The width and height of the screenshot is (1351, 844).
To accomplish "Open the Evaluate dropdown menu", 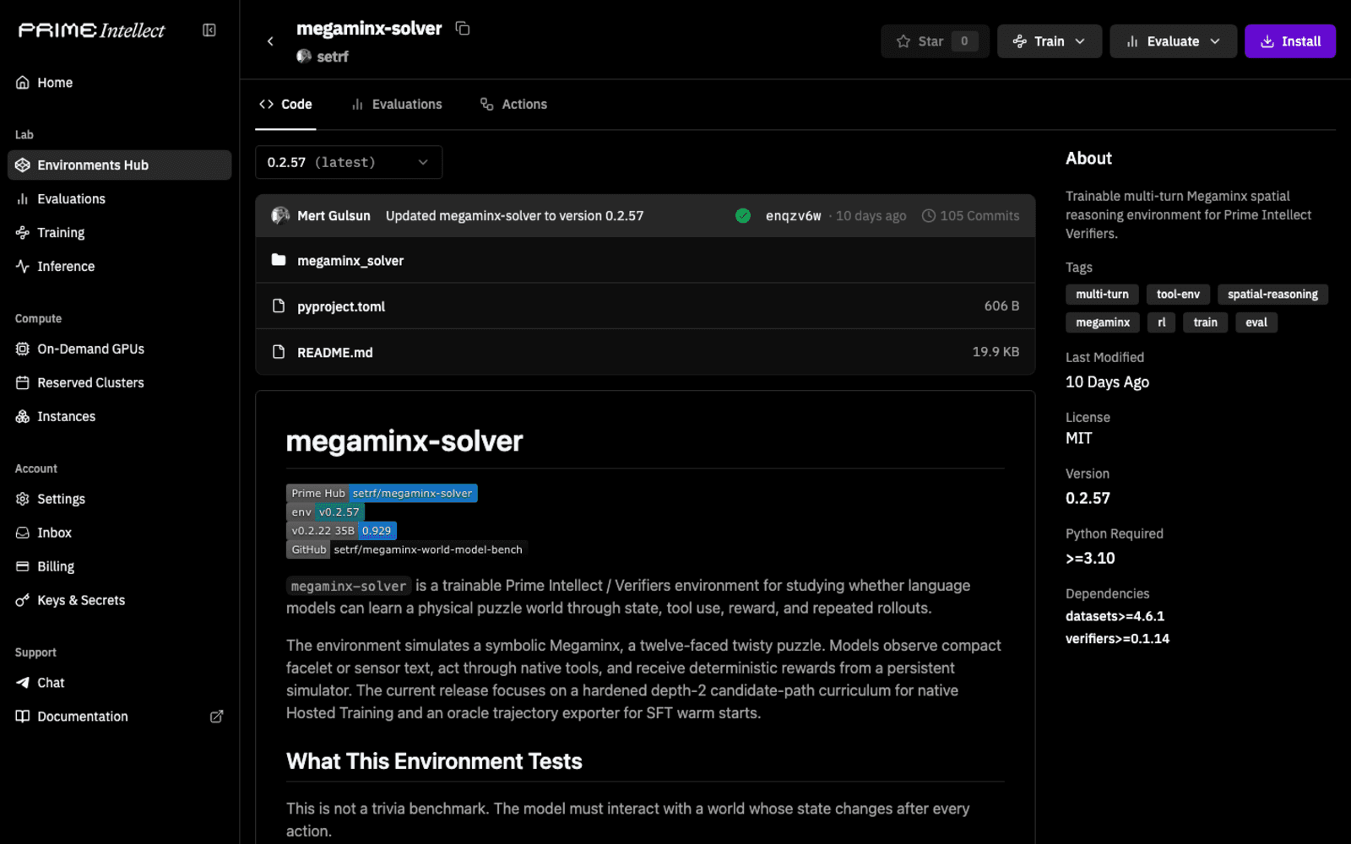I will tap(1173, 41).
